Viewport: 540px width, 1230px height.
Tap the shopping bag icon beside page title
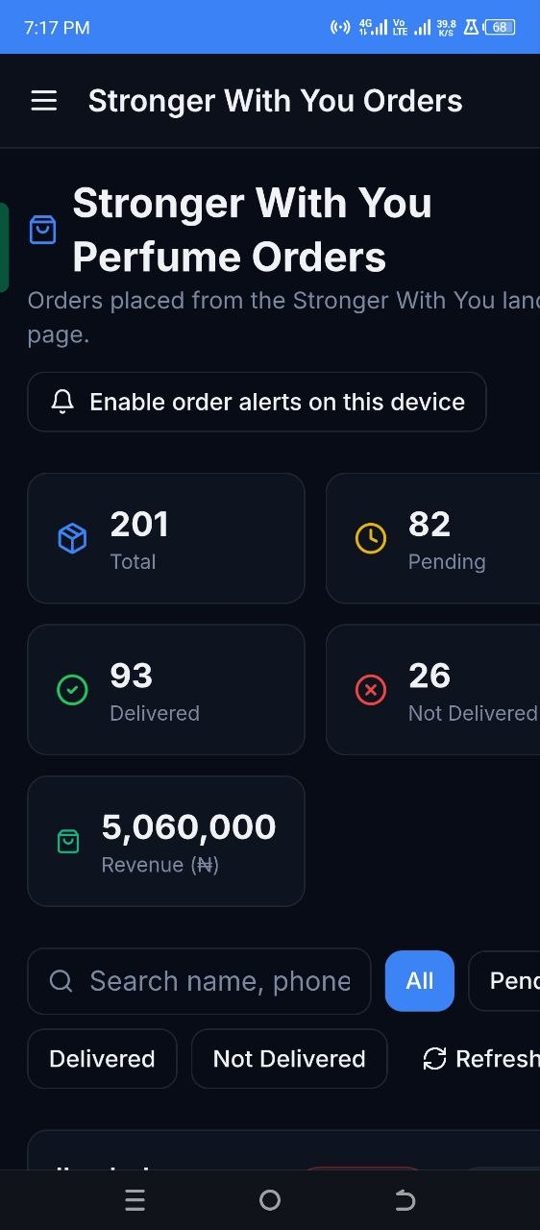click(x=43, y=230)
